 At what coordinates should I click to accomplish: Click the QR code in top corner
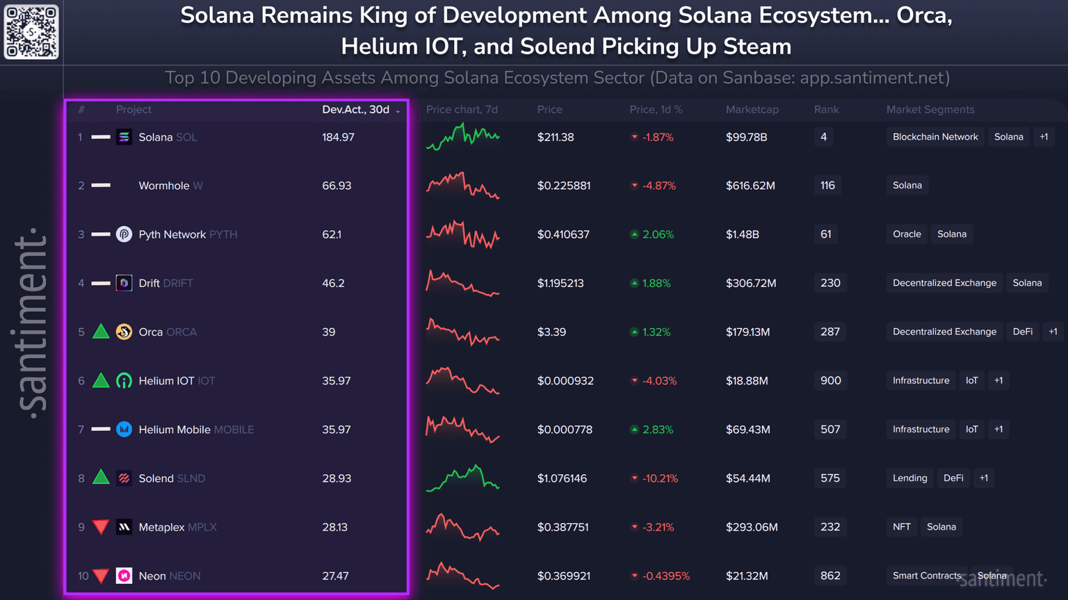pyautogui.click(x=31, y=32)
